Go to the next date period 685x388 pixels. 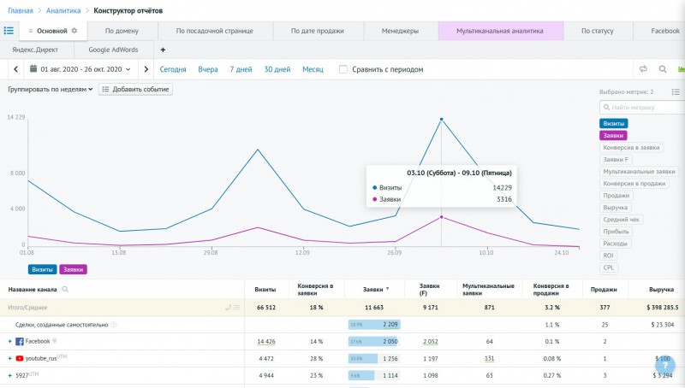tap(146, 69)
